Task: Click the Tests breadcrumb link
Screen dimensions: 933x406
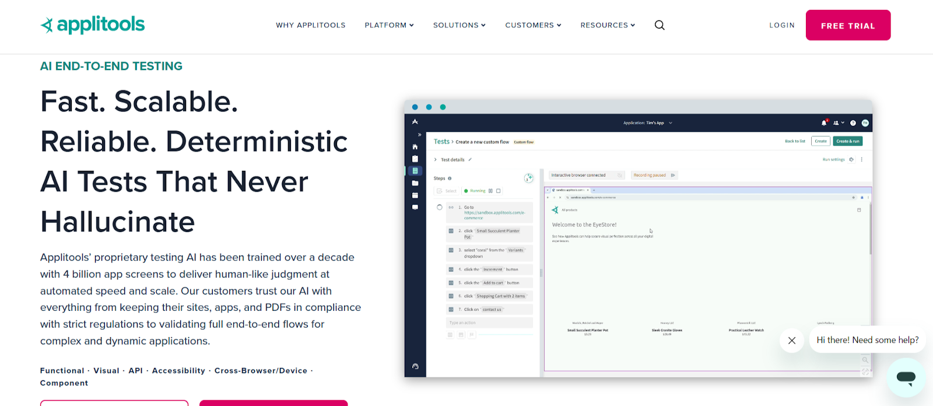Action: (441, 142)
